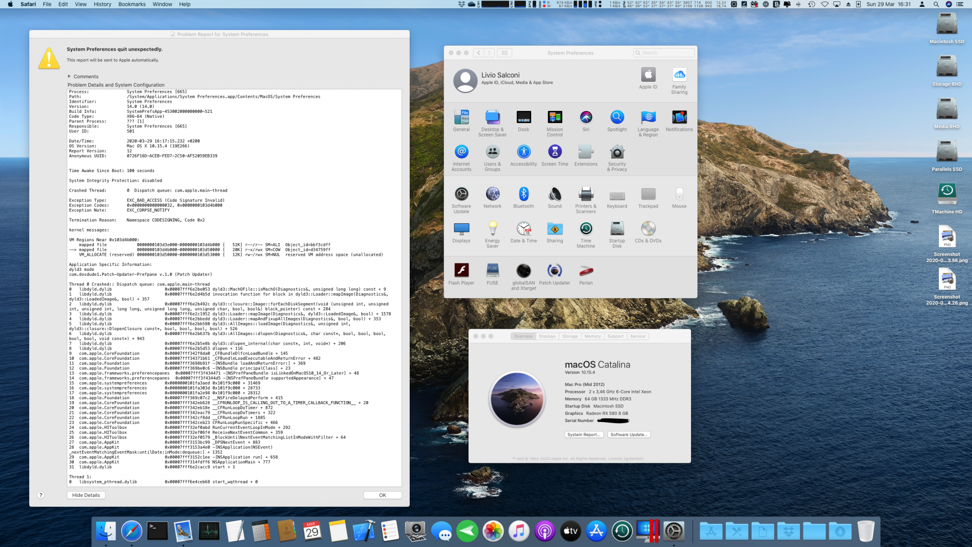
Task: Switch to the Displays tab
Action: (x=547, y=336)
